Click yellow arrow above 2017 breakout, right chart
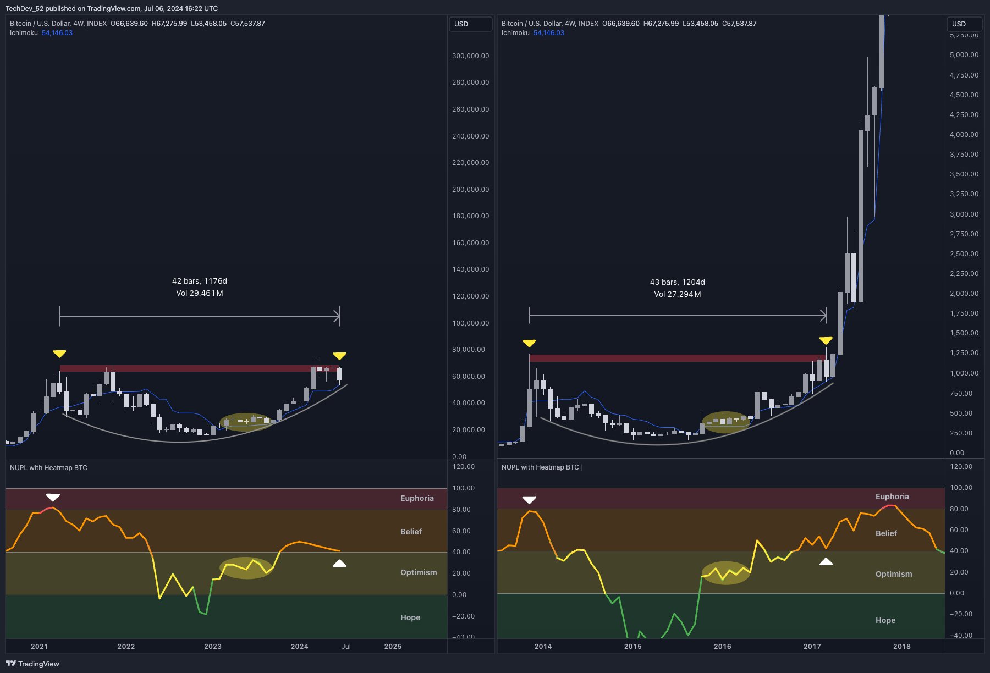This screenshot has width=990, height=673. click(826, 340)
